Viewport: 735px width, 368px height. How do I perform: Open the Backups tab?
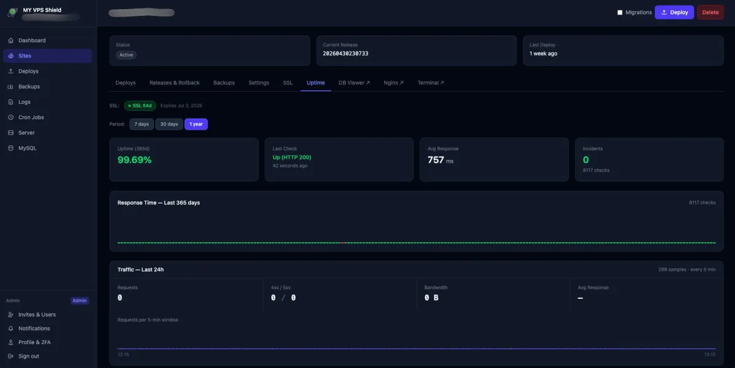pyautogui.click(x=224, y=83)
